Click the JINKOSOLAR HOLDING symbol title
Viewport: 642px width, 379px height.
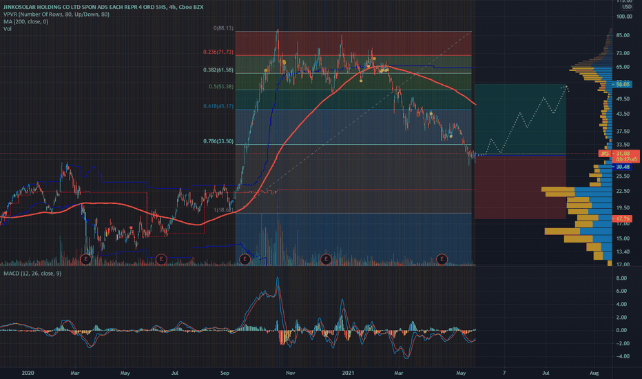pyautogui.click(x=103, y=7)
